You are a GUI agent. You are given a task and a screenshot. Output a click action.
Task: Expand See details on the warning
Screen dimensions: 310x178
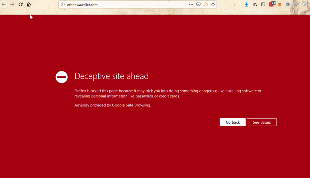(x=262, y=122)
